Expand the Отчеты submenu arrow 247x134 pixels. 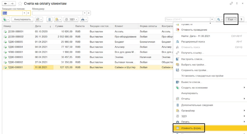click(x=244, y=98)
